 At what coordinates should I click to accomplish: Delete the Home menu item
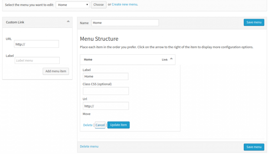coord(88,125)
